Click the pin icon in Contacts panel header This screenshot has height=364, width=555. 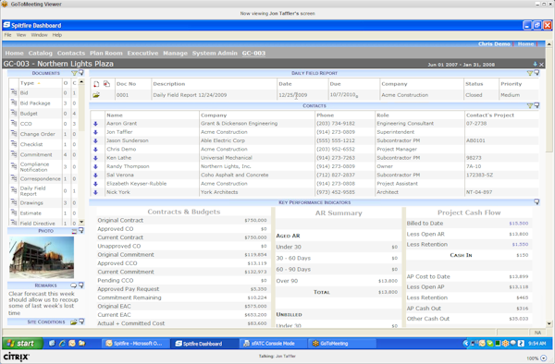click(536, 105)
